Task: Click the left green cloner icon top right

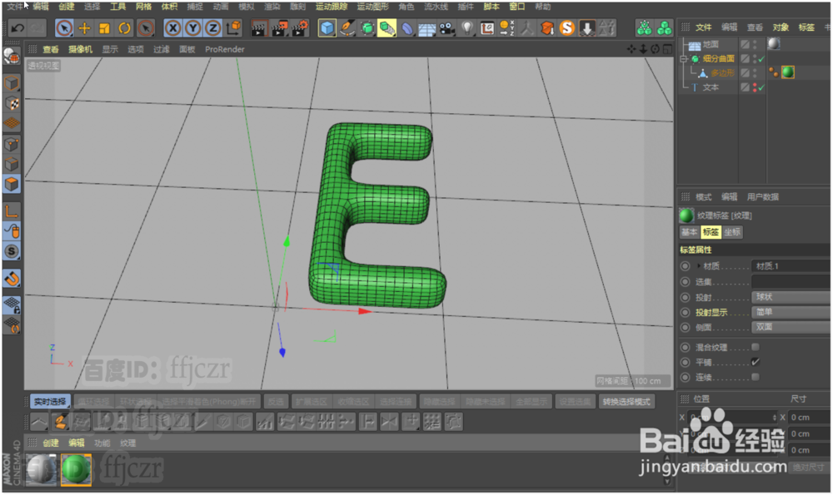Action: click(x=644, y=28)
